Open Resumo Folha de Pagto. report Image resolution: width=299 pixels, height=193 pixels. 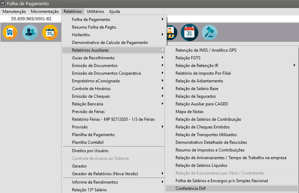tap(94, 27)
